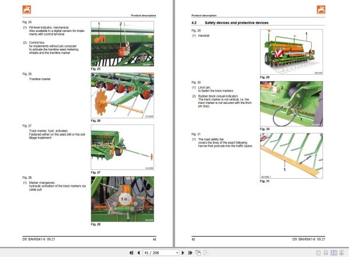Click the Fig. 30 linch pin image
The width and height of the screenshot is (349, 257).
coord(291,104)
